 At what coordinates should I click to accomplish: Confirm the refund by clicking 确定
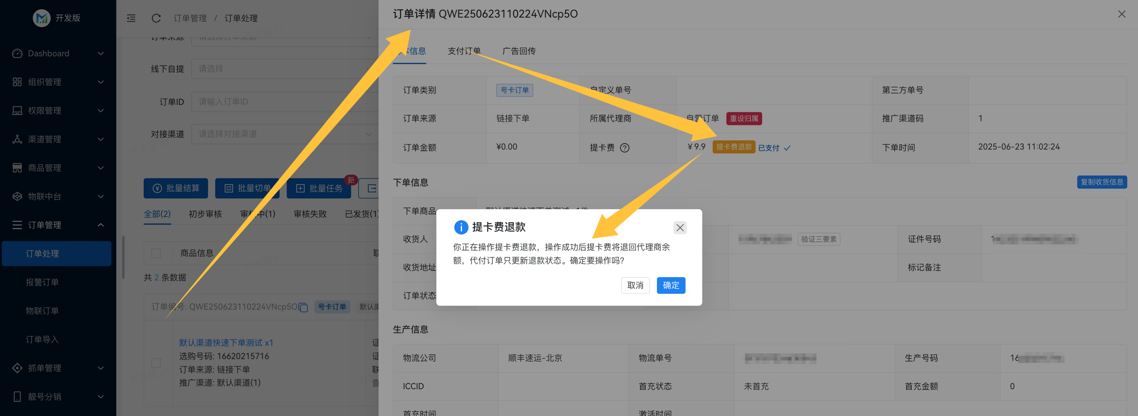point(670,285)
